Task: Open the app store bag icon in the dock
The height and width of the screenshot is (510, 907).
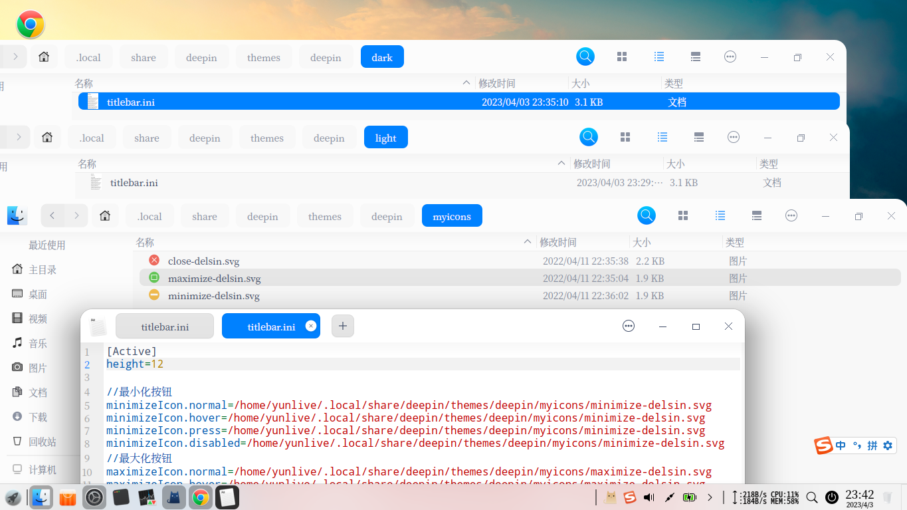Action: [68, 497]
